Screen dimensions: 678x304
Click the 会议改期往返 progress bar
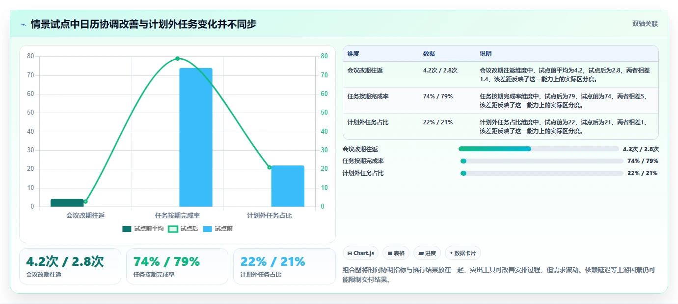[x=539, y=149]
